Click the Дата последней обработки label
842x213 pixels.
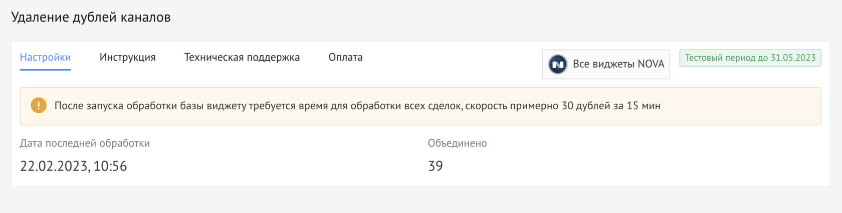pyautogui.click(x=85, y=143)
